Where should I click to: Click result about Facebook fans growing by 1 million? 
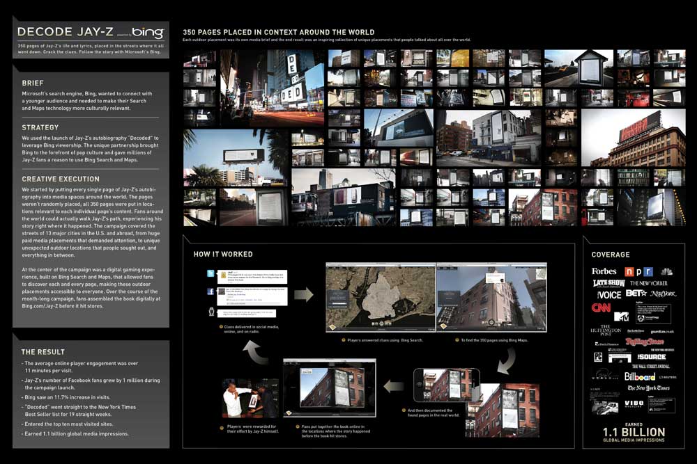tap(92, 384)
